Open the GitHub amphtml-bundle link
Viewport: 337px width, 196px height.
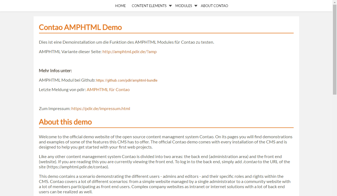[x=127, y=80]
